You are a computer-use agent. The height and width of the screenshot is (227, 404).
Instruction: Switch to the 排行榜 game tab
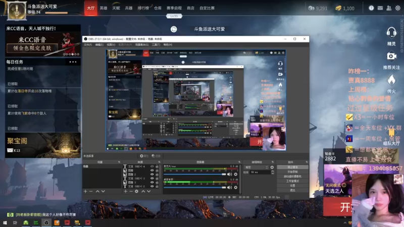tap(143, 8)
